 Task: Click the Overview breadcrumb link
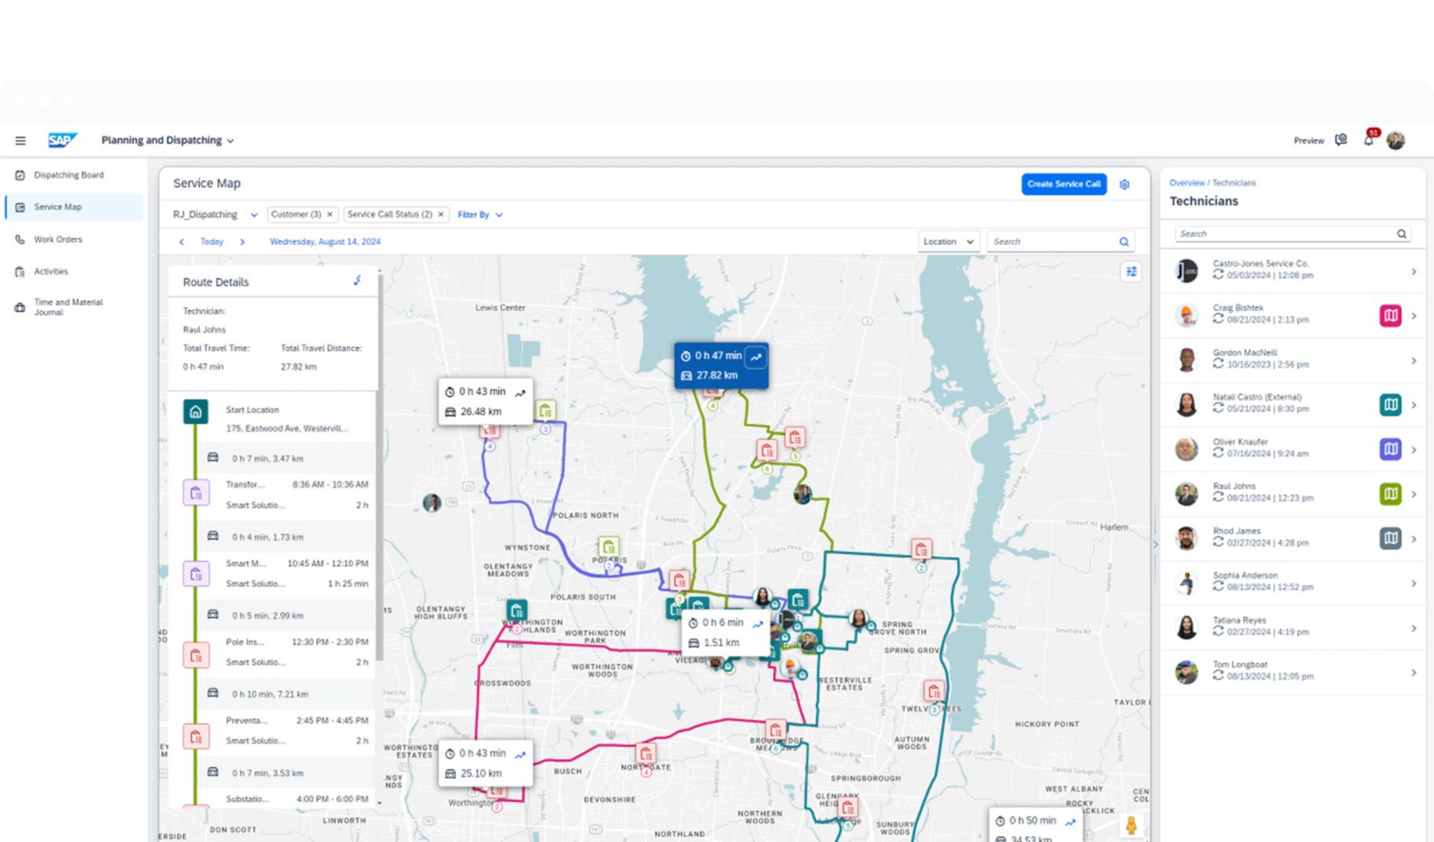[1187, 183]
